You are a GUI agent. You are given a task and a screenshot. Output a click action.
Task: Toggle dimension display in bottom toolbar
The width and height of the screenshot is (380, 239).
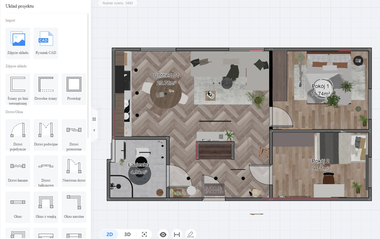coord(177,234)
